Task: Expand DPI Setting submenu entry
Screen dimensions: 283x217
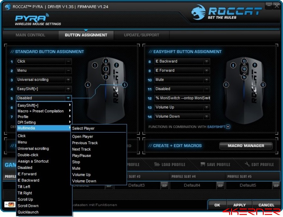Action: (44, 122)
